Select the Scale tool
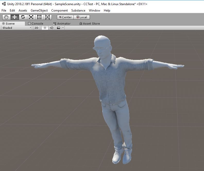This screenshot has width=204, height=171. click(31, 17)
